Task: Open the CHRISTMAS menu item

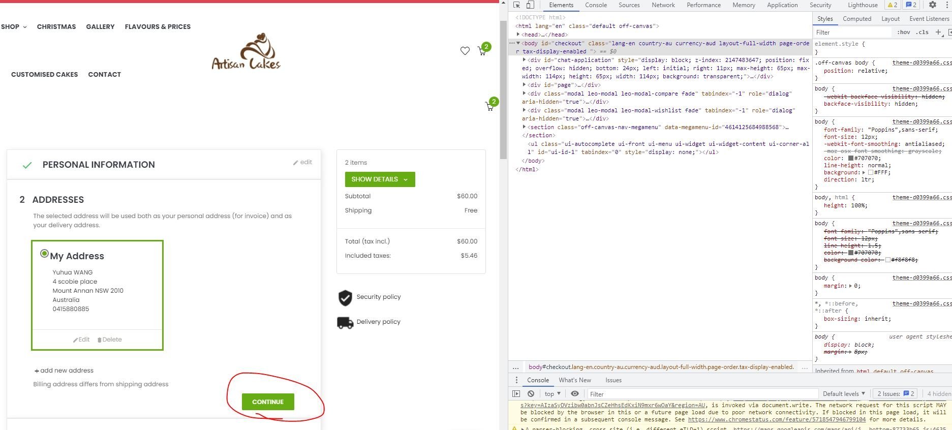Action: [56, 26]
